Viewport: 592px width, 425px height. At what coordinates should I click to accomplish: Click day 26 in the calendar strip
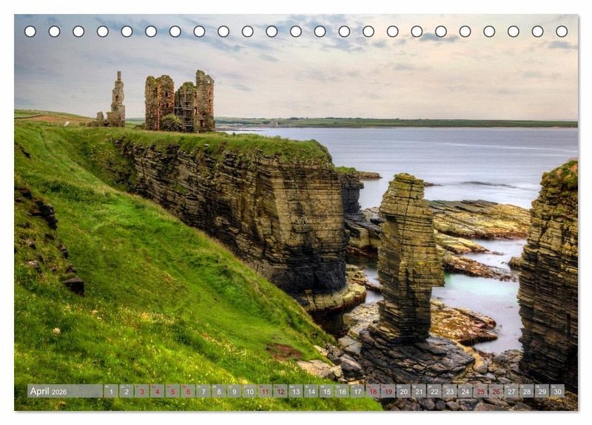coord(496,391)
